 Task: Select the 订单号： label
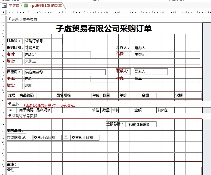click(15, 41)
